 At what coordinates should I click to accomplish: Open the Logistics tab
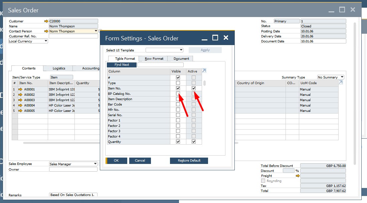point(59,68)
